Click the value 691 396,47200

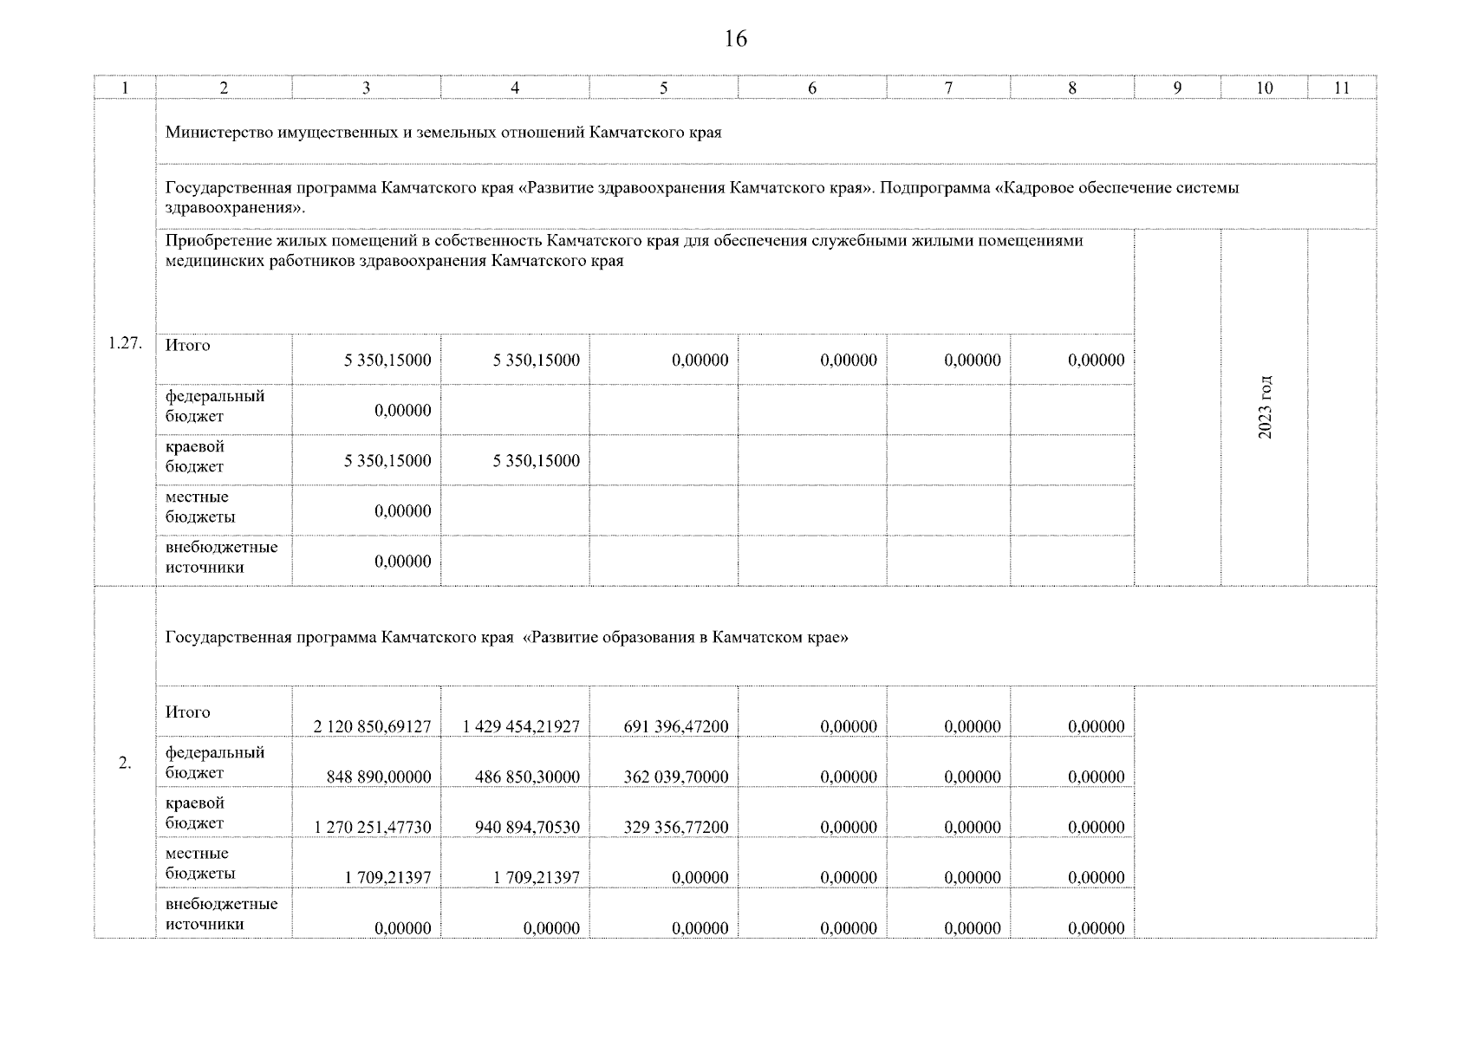click(x=675, y=726)
